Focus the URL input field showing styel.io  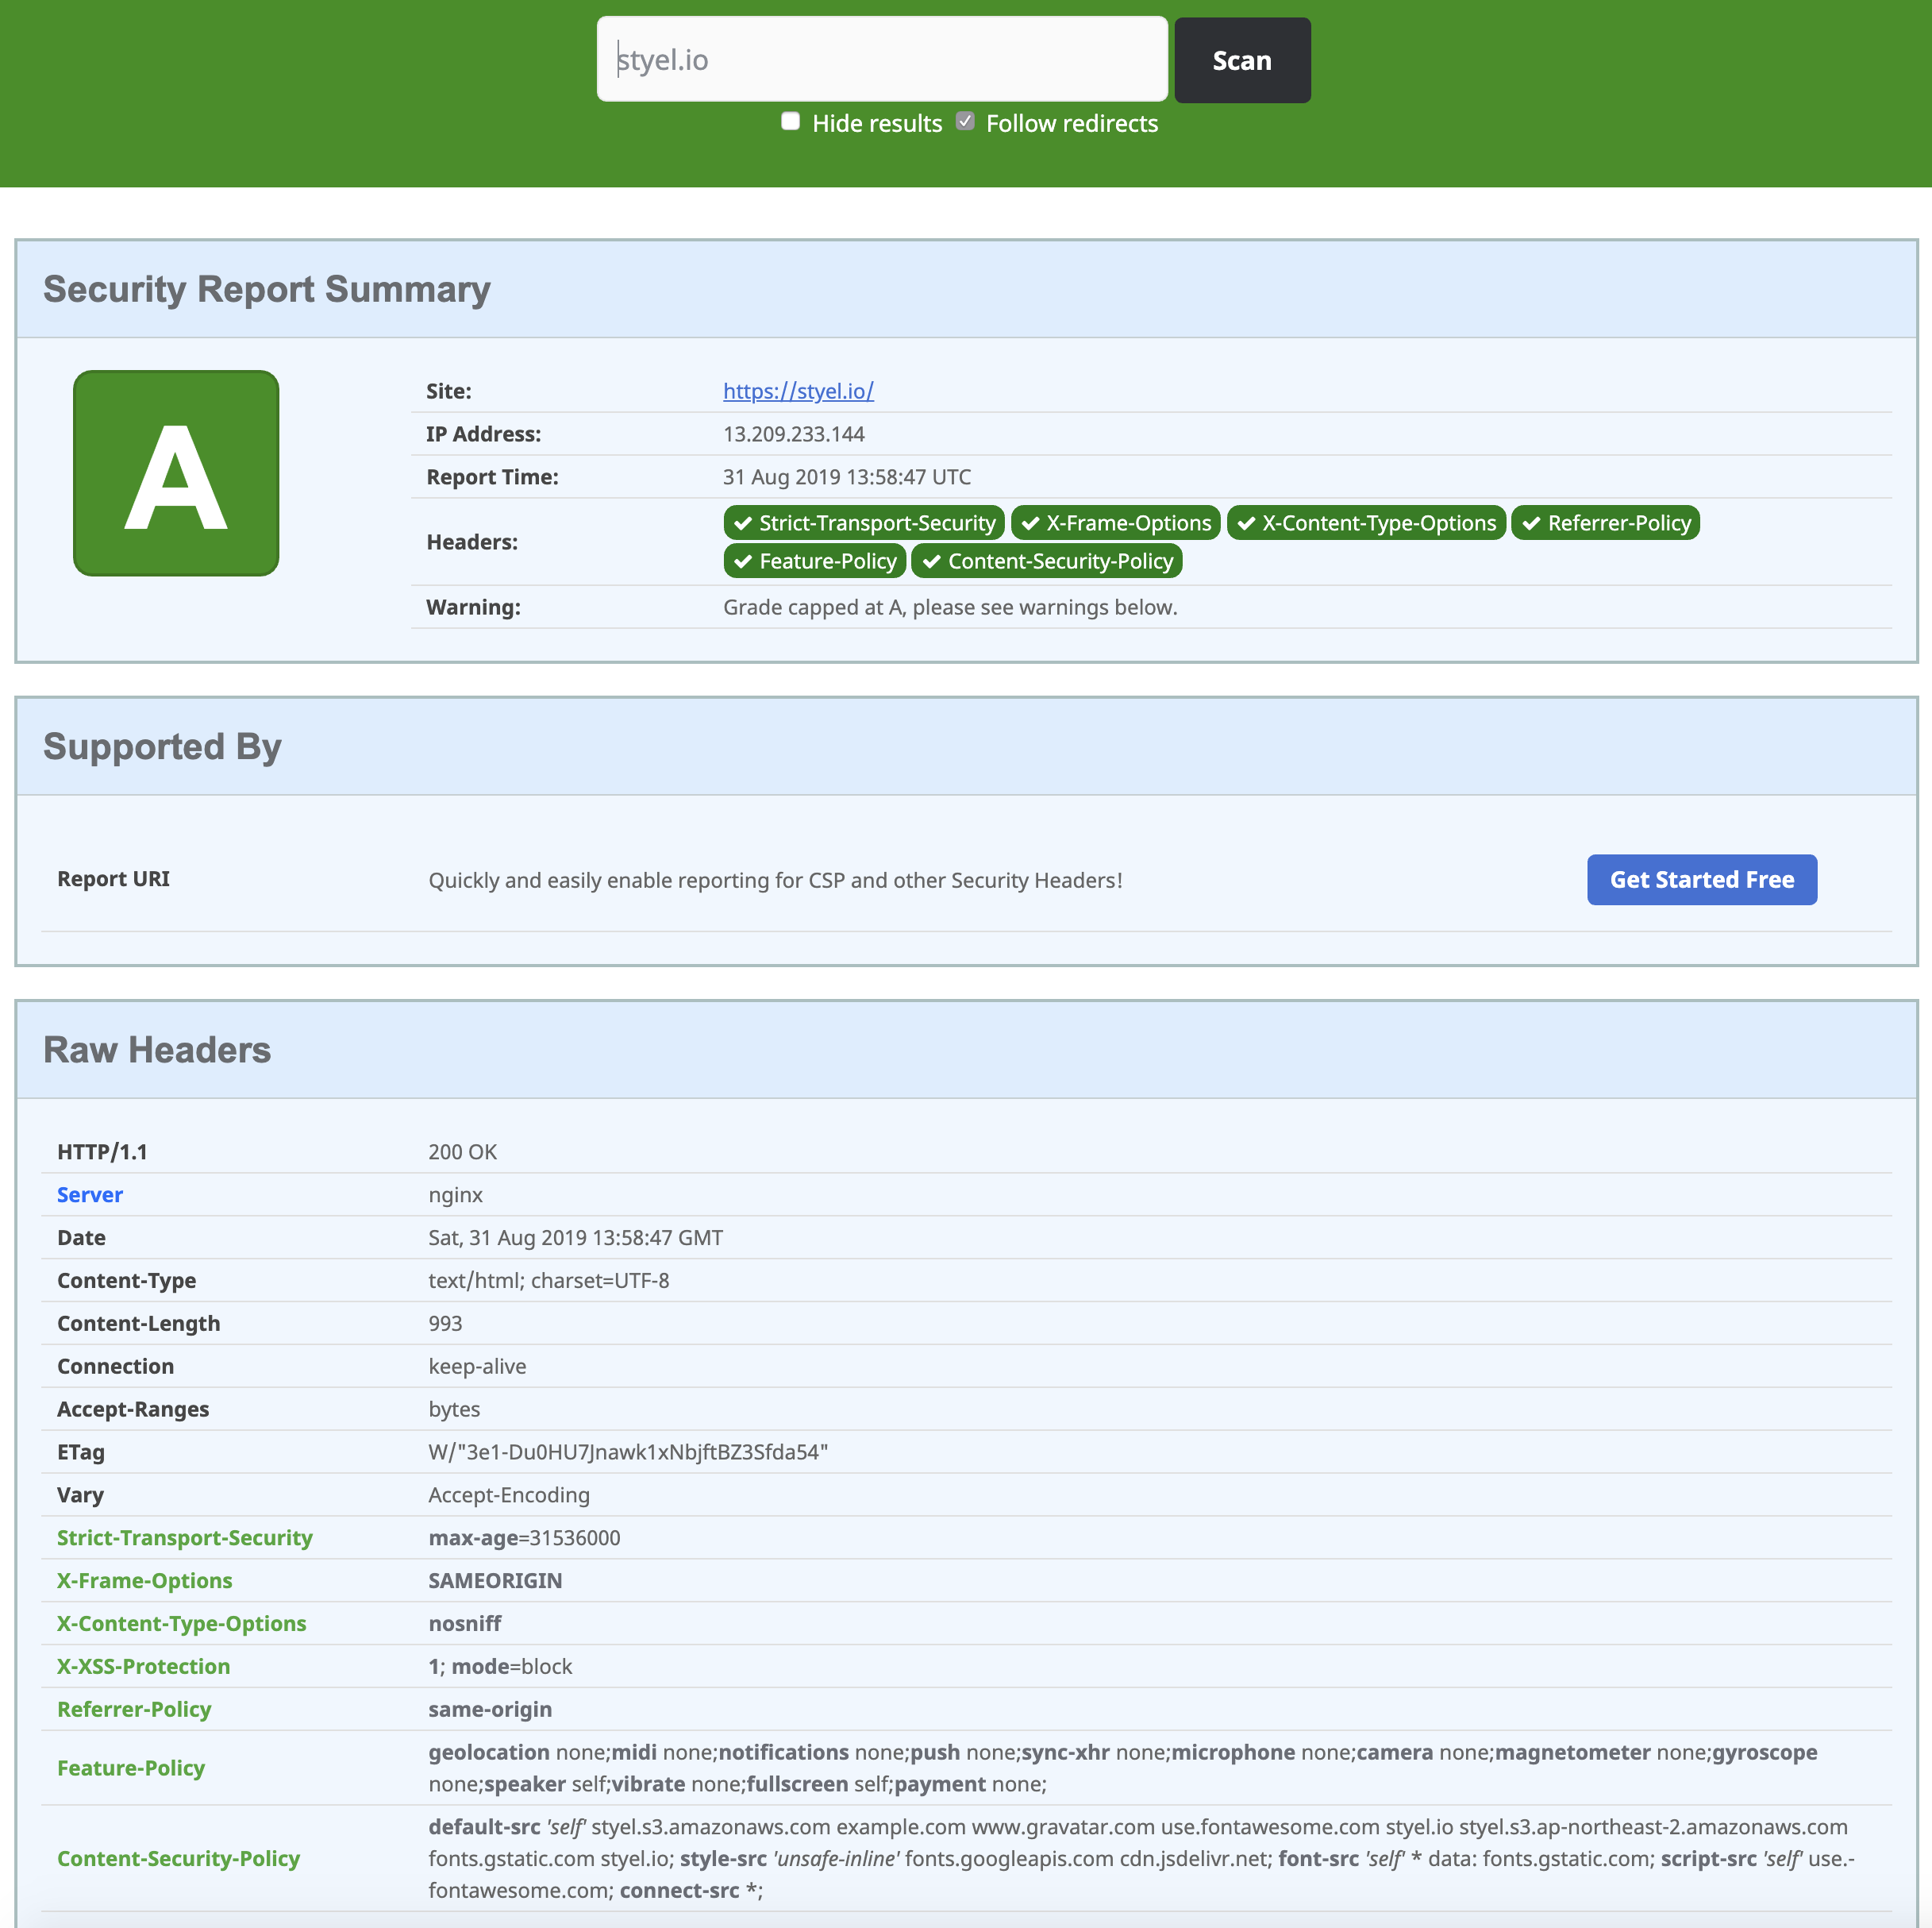881,60
